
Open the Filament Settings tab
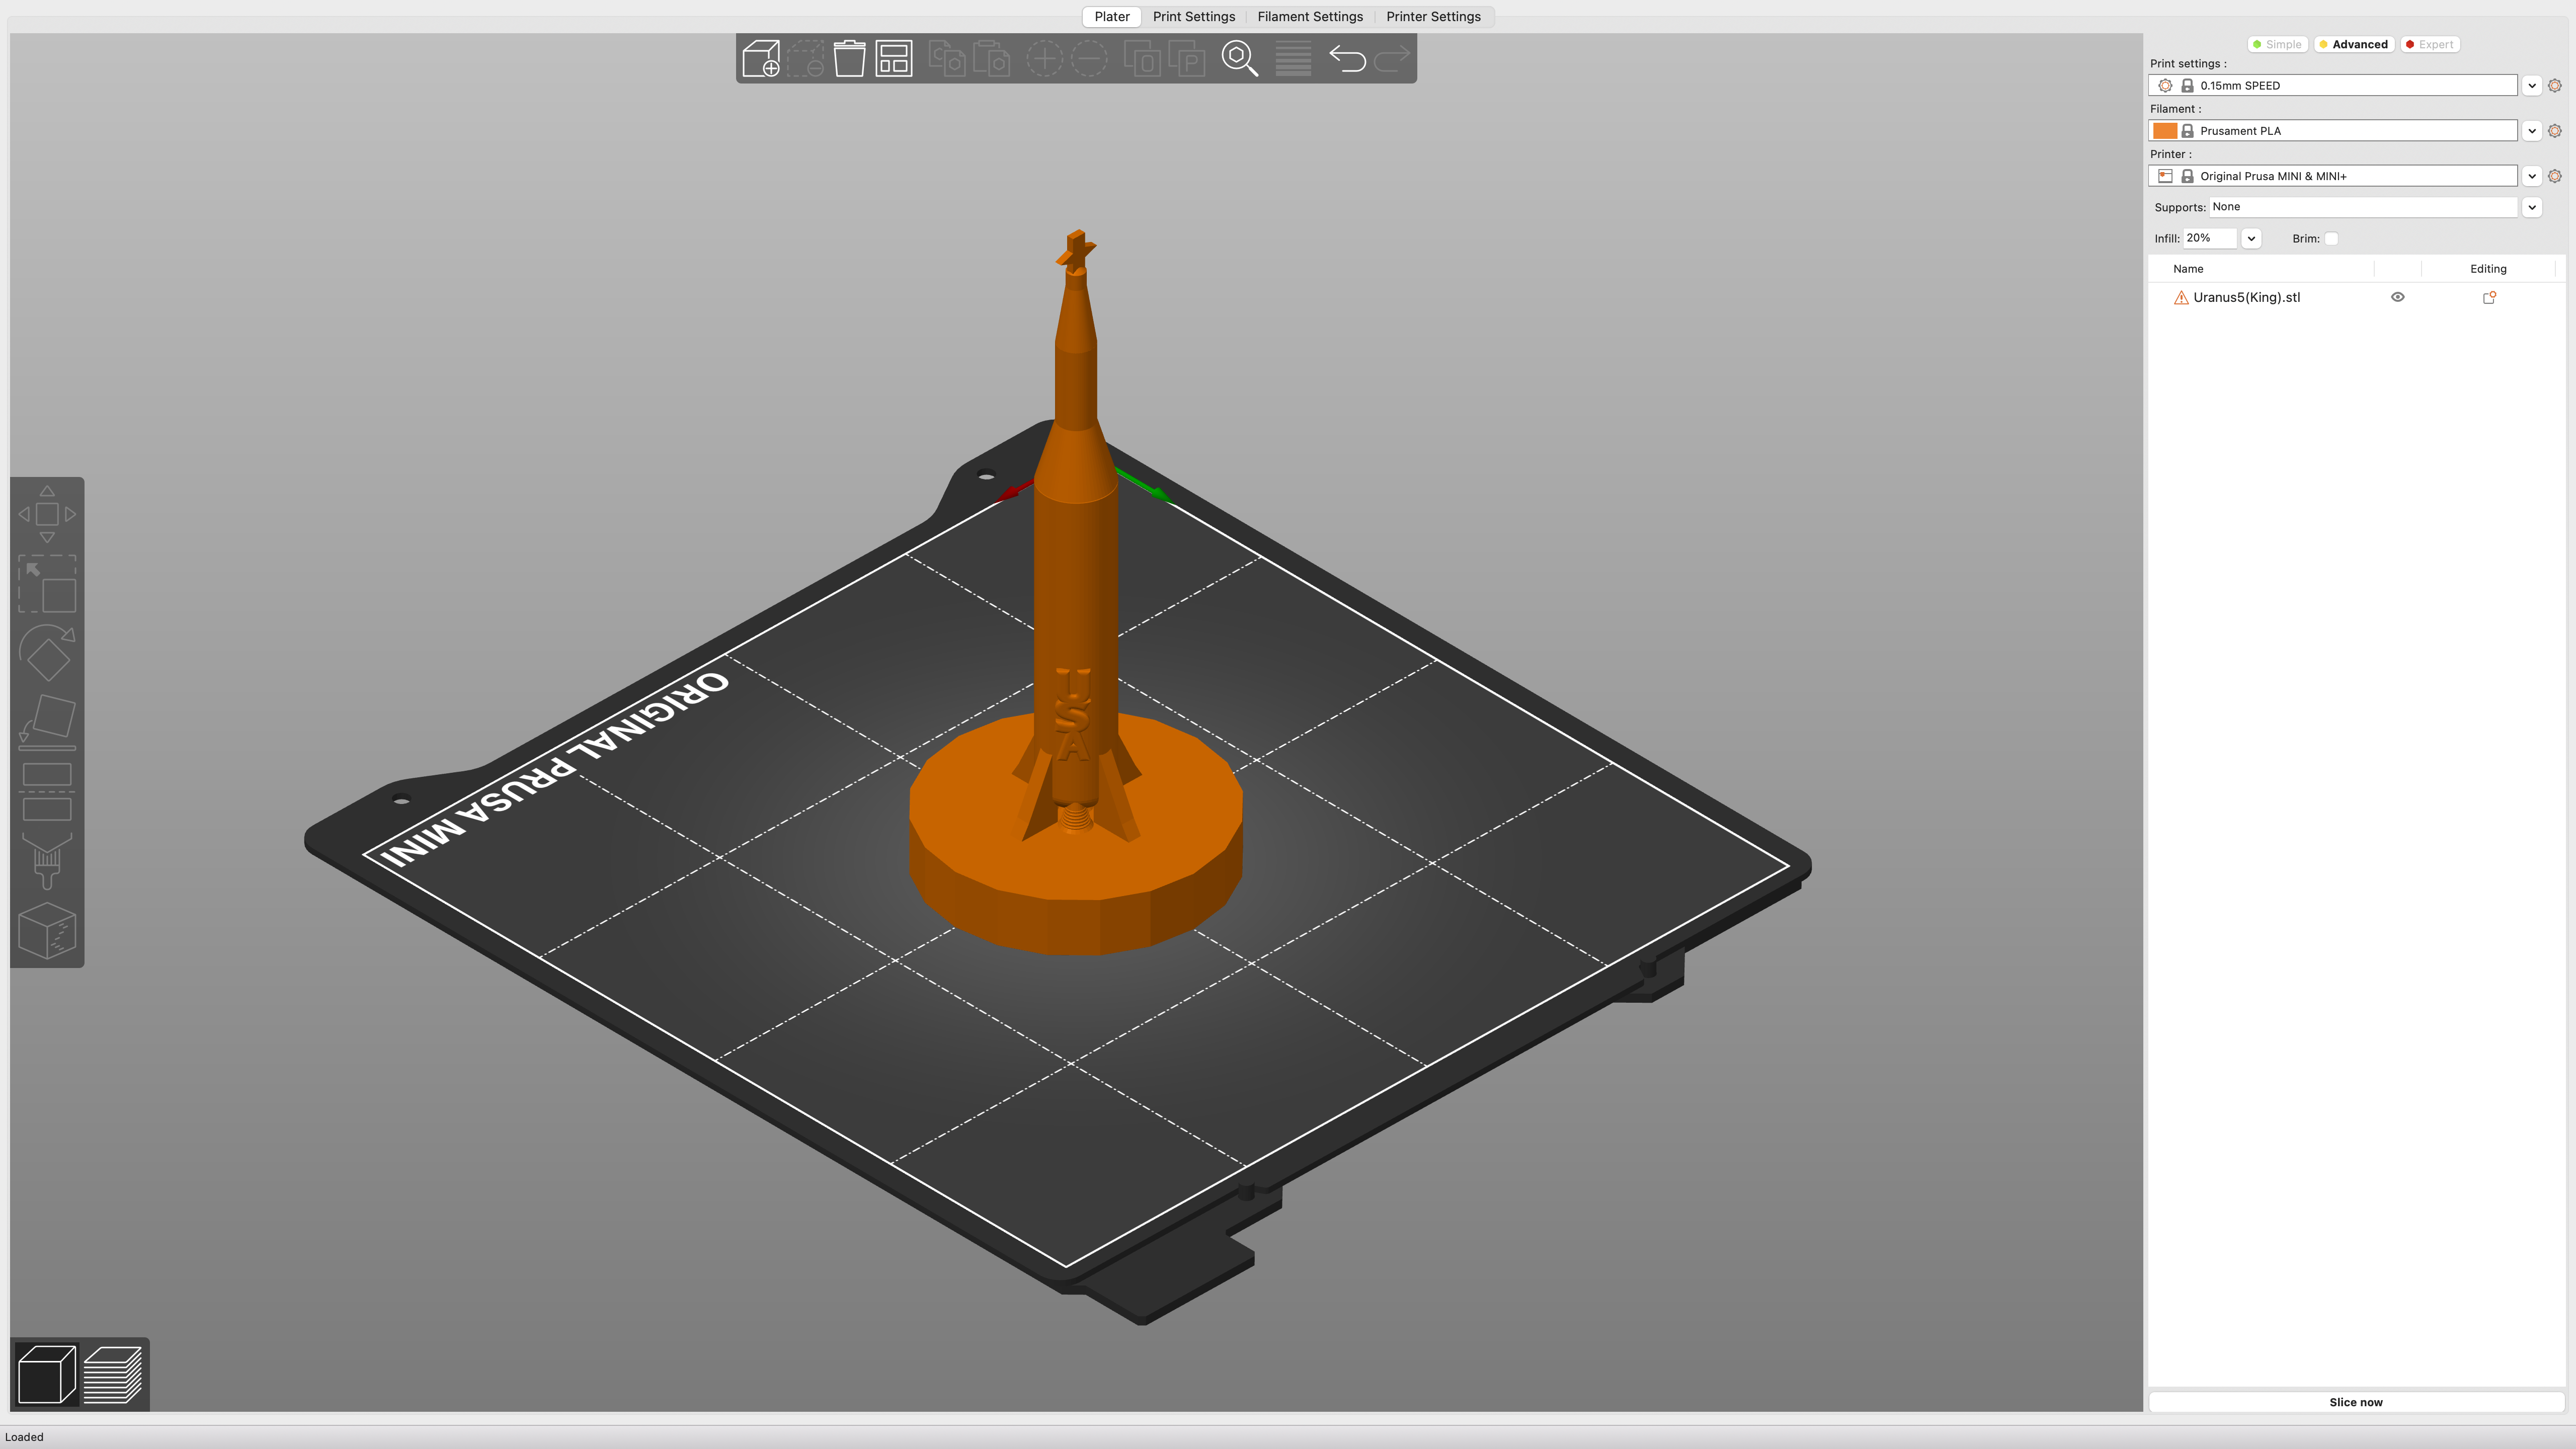click(1310, 16)
